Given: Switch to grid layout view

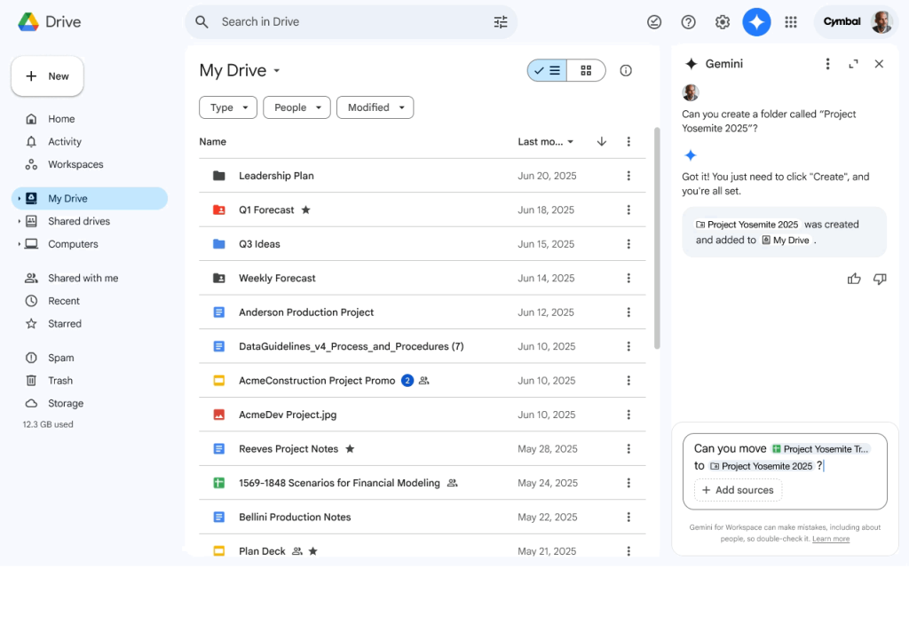Looking at the screenshot, I should click(x=586, y=71).
